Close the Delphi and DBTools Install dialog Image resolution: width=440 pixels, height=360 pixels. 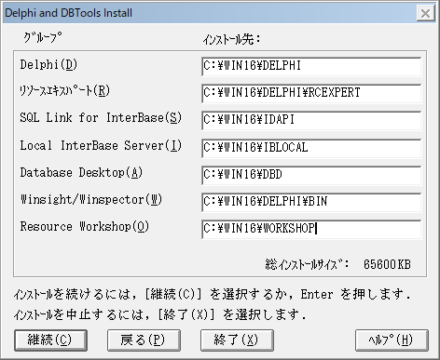425,13
